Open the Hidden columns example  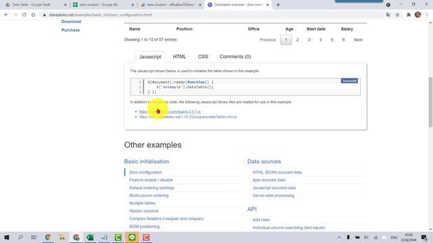click(144, 211)
